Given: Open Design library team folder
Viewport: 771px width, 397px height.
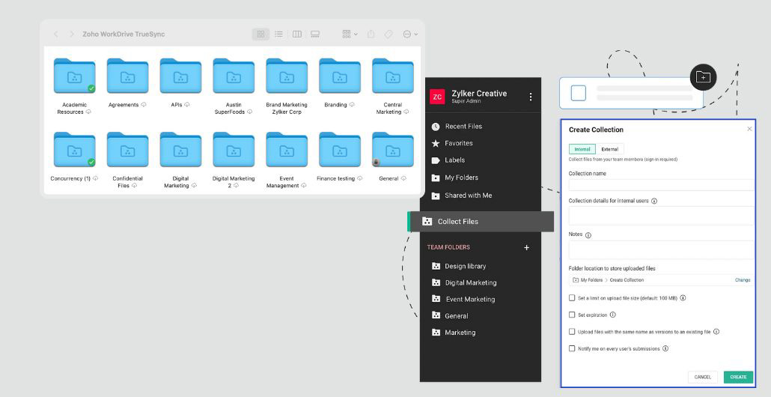Looking at the screenshot, I should pos(459,266).
